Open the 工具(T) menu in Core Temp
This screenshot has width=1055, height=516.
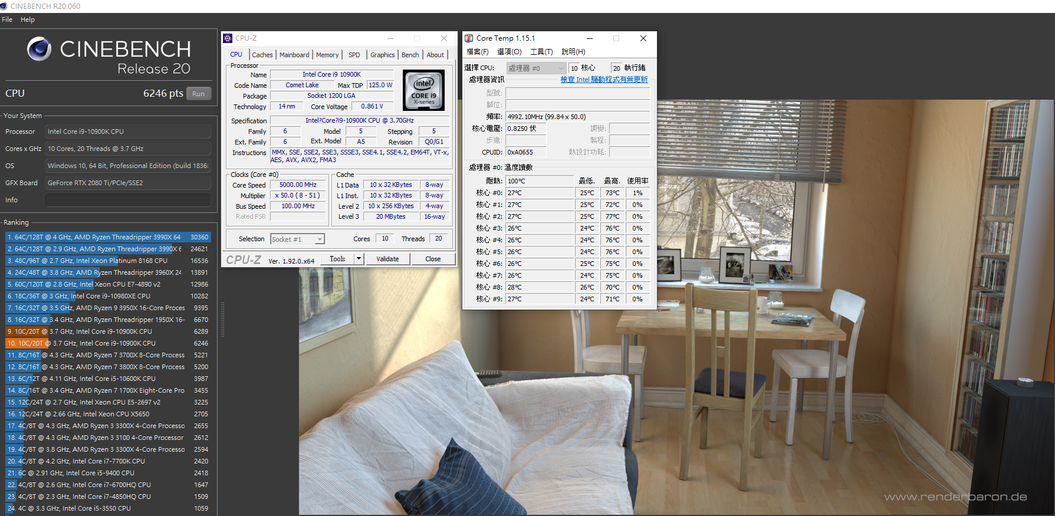(x=541, y=52)
